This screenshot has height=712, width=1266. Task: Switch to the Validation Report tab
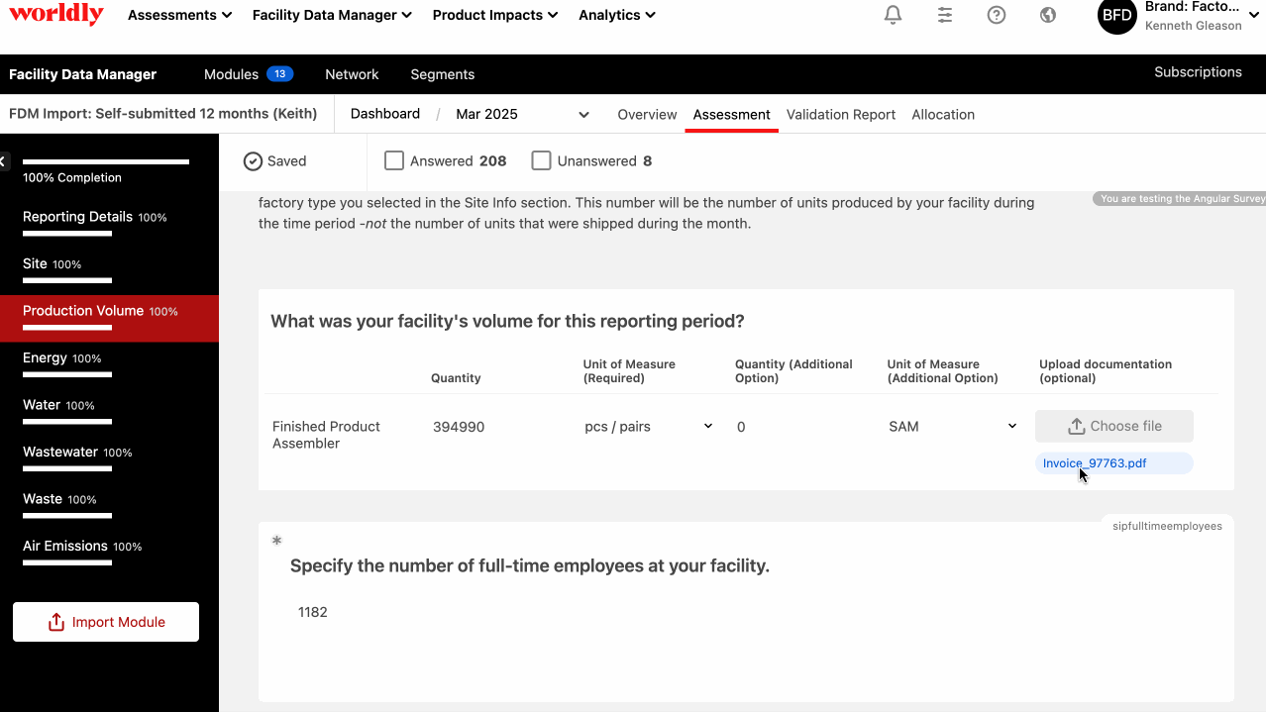pos(841,115)
